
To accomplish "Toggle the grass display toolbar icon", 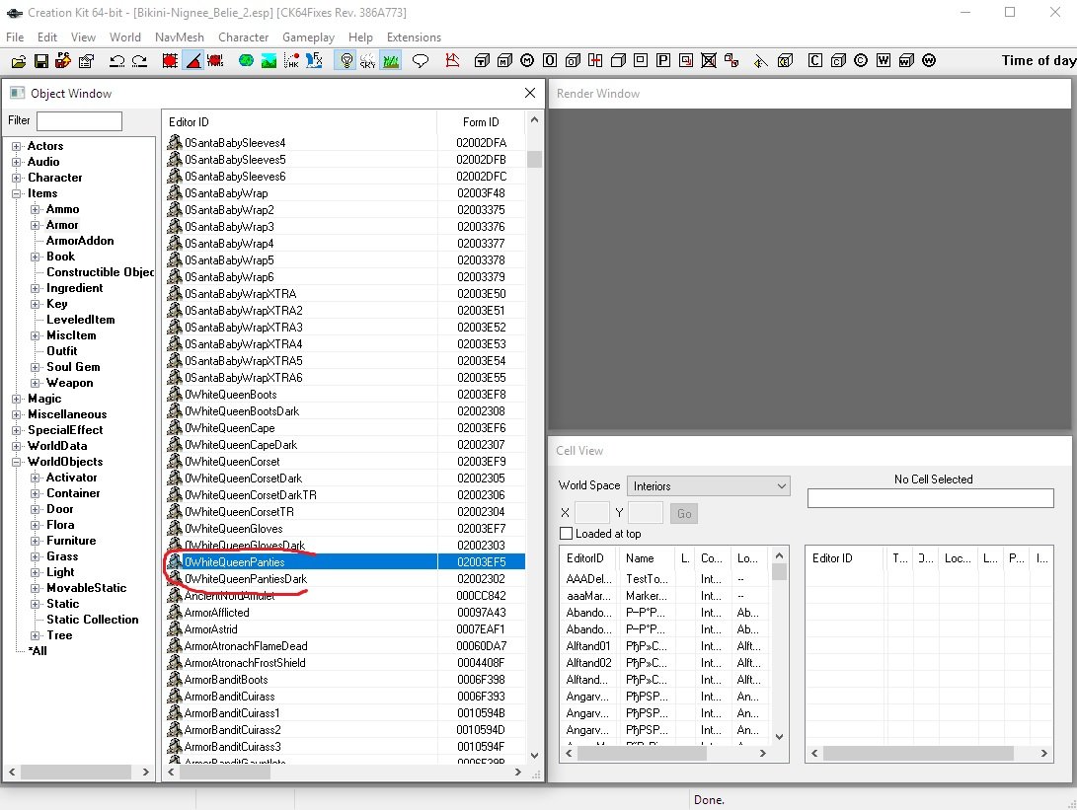I will pos(391,61).
